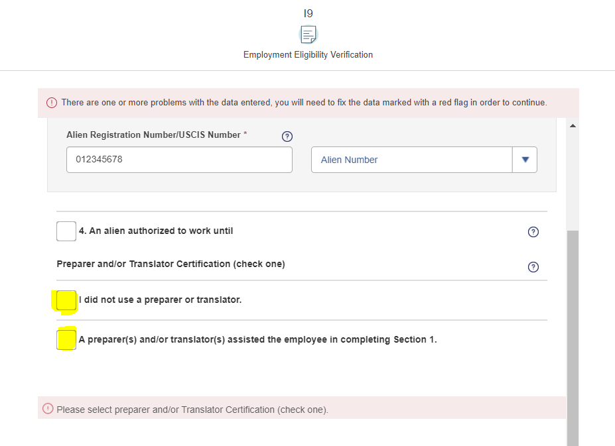Click 'Please select preparer and/or Translator Certification' message
The width and height of the screenshot is (615, 446).
(x=192, y=410)
